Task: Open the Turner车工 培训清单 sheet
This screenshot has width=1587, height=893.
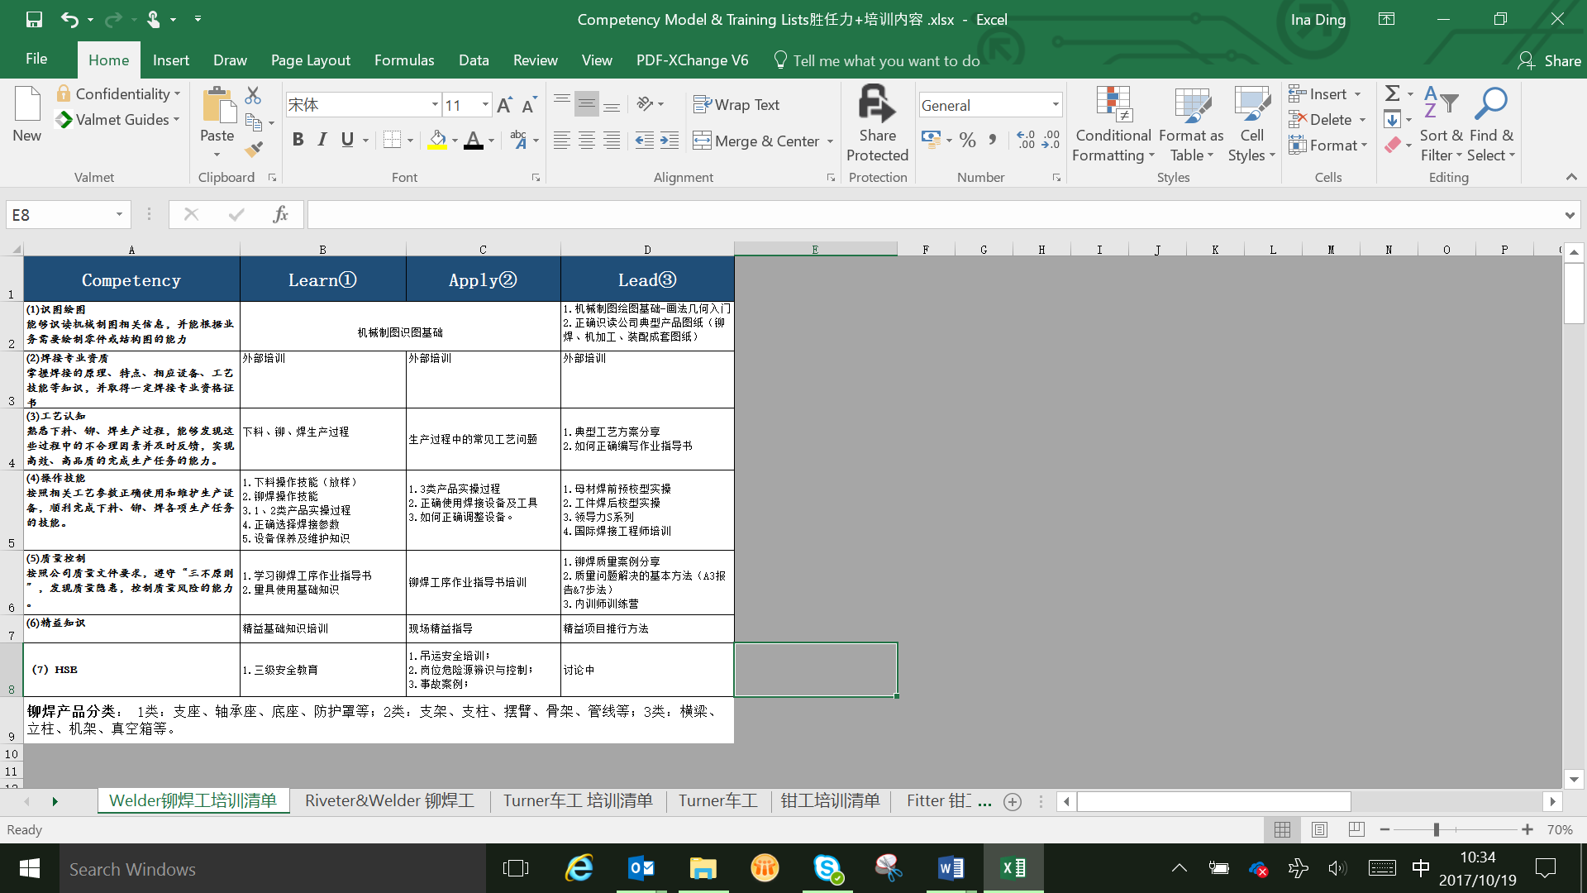Action: (578, 801)
